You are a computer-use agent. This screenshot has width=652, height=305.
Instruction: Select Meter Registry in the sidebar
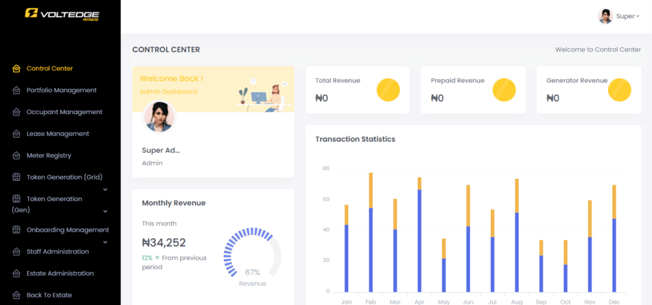pos(48,155)
